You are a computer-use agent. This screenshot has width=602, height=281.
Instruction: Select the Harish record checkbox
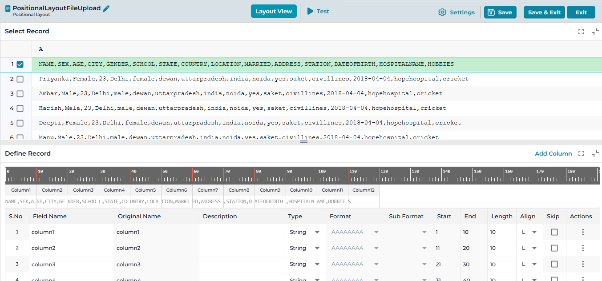[x=20, y=108]
